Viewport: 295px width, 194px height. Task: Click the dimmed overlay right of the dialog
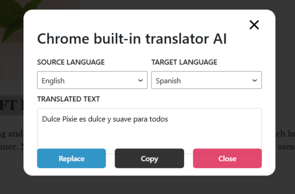285,70
